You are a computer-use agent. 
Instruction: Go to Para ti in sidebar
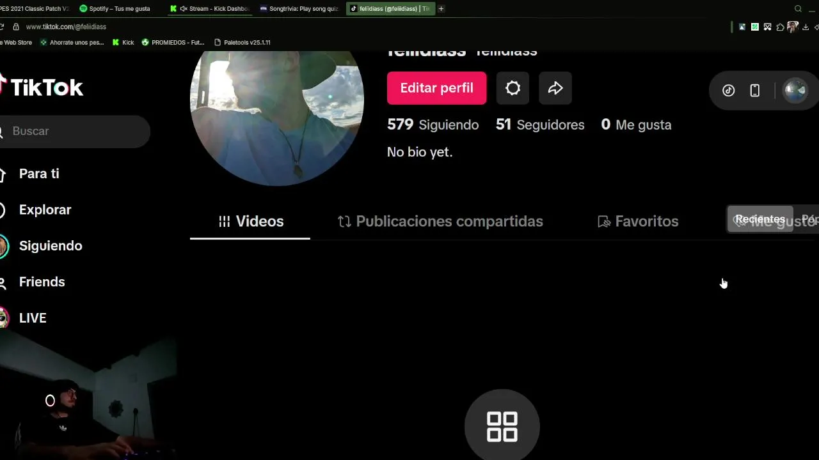pyautogui.click(x=38, y=174)
